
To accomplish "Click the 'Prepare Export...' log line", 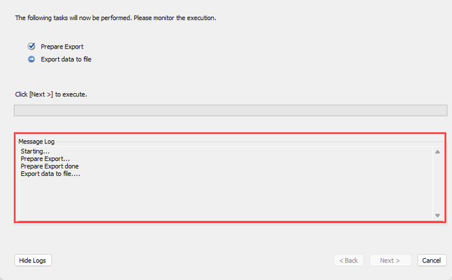I will click(x=45, y=159).
